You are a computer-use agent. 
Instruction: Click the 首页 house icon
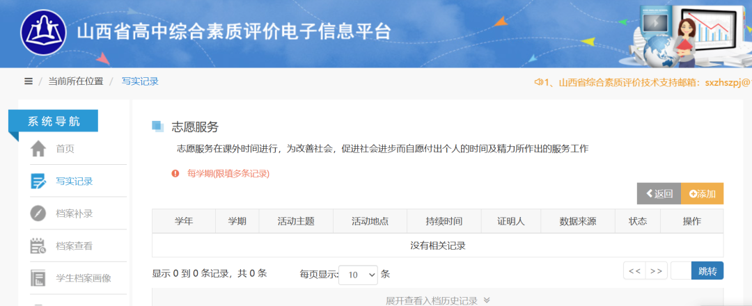tap(38, 149)
